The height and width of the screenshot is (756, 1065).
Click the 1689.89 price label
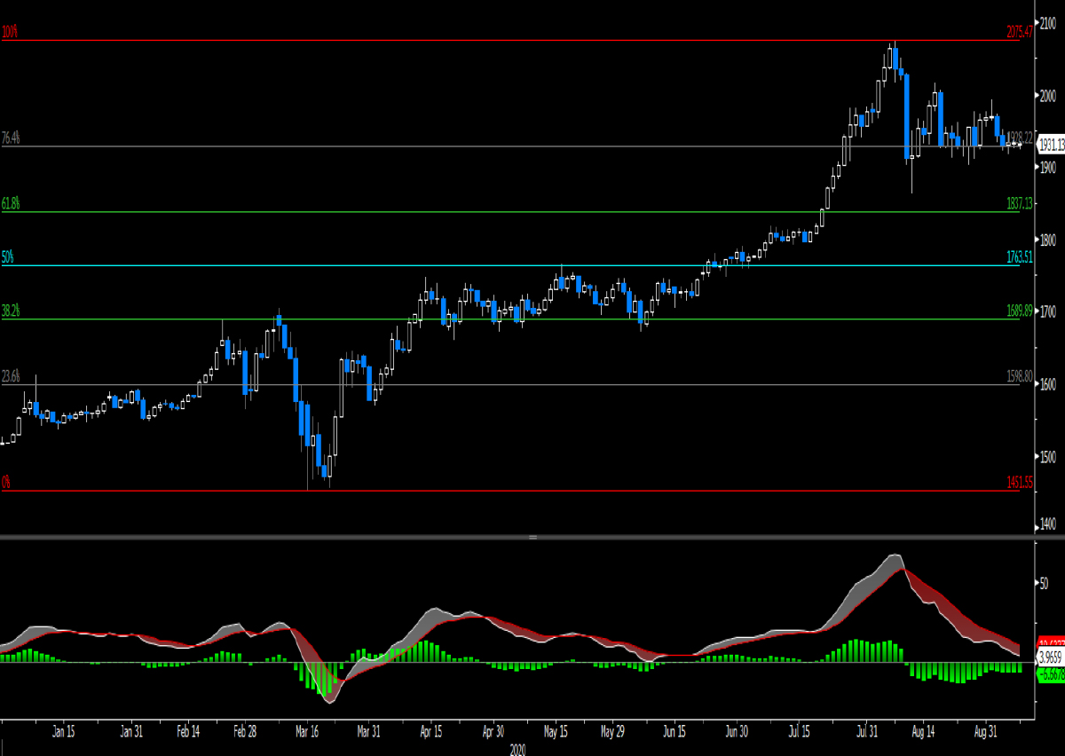tap(1020, 311)
